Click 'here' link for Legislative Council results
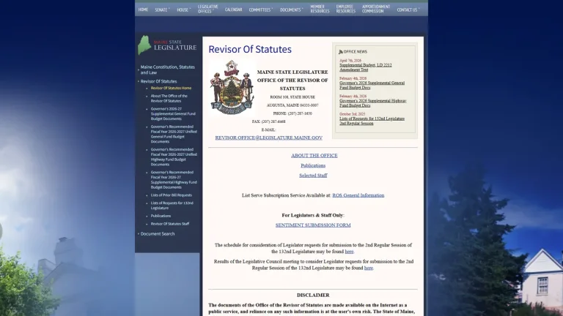The width and height of the screenshot is (563, 316). (369, 268)
